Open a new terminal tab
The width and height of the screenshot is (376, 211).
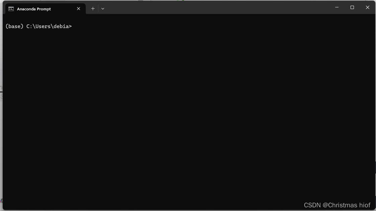[93, 9]
